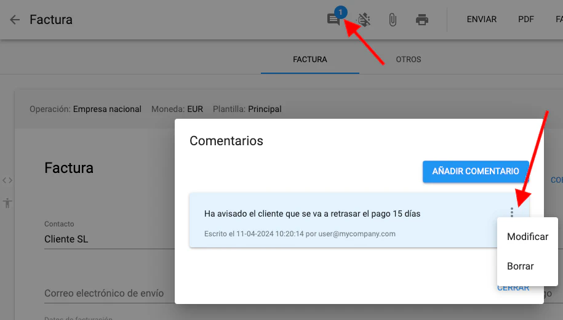Open attachments with the paperclip icon
Screen dimensions: 563x320
click(x=393, y=20)
